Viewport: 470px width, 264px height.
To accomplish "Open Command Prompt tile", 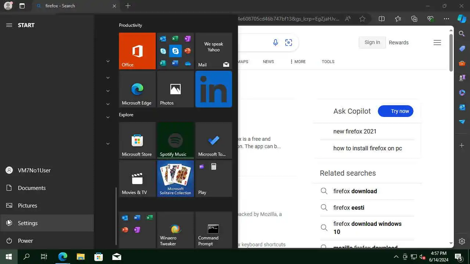I will pyautogui.click(x=214, y=230).
